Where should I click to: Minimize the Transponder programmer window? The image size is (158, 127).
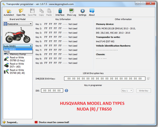click(138, 3)
